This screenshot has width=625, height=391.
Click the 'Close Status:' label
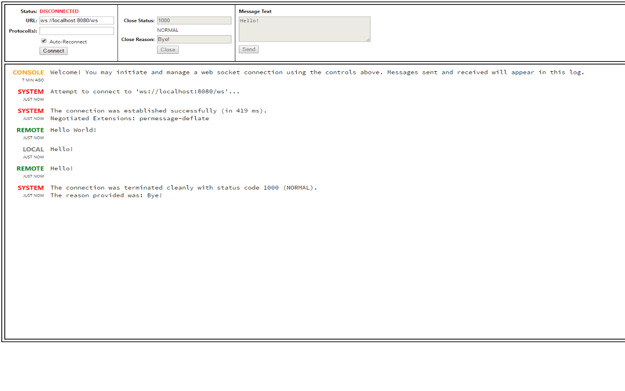tap(139, 21)
